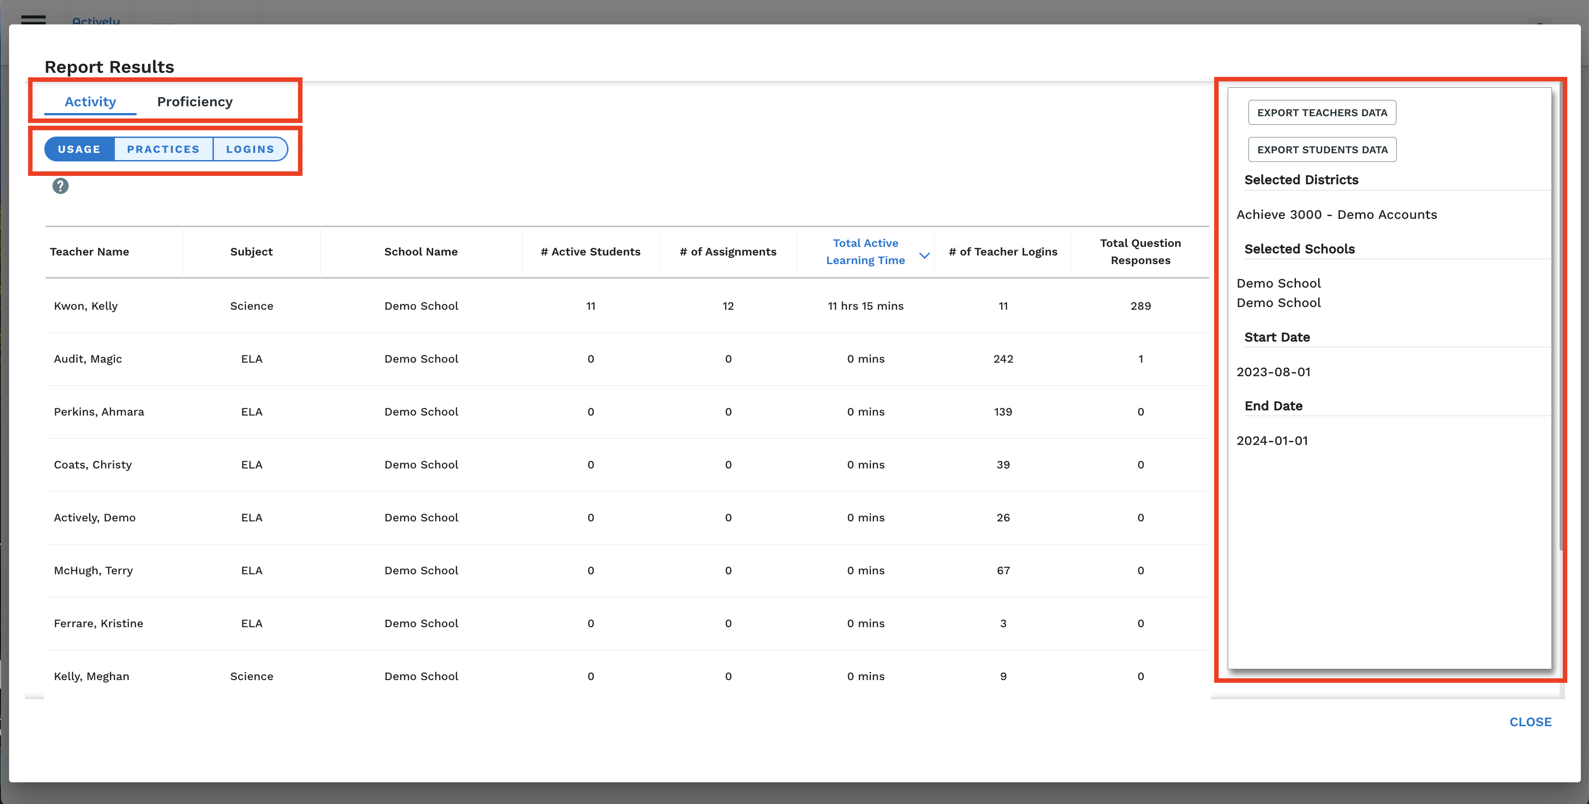Click Export Students Data button
Screen dimensions: 1589x804
pos(1322,149)
